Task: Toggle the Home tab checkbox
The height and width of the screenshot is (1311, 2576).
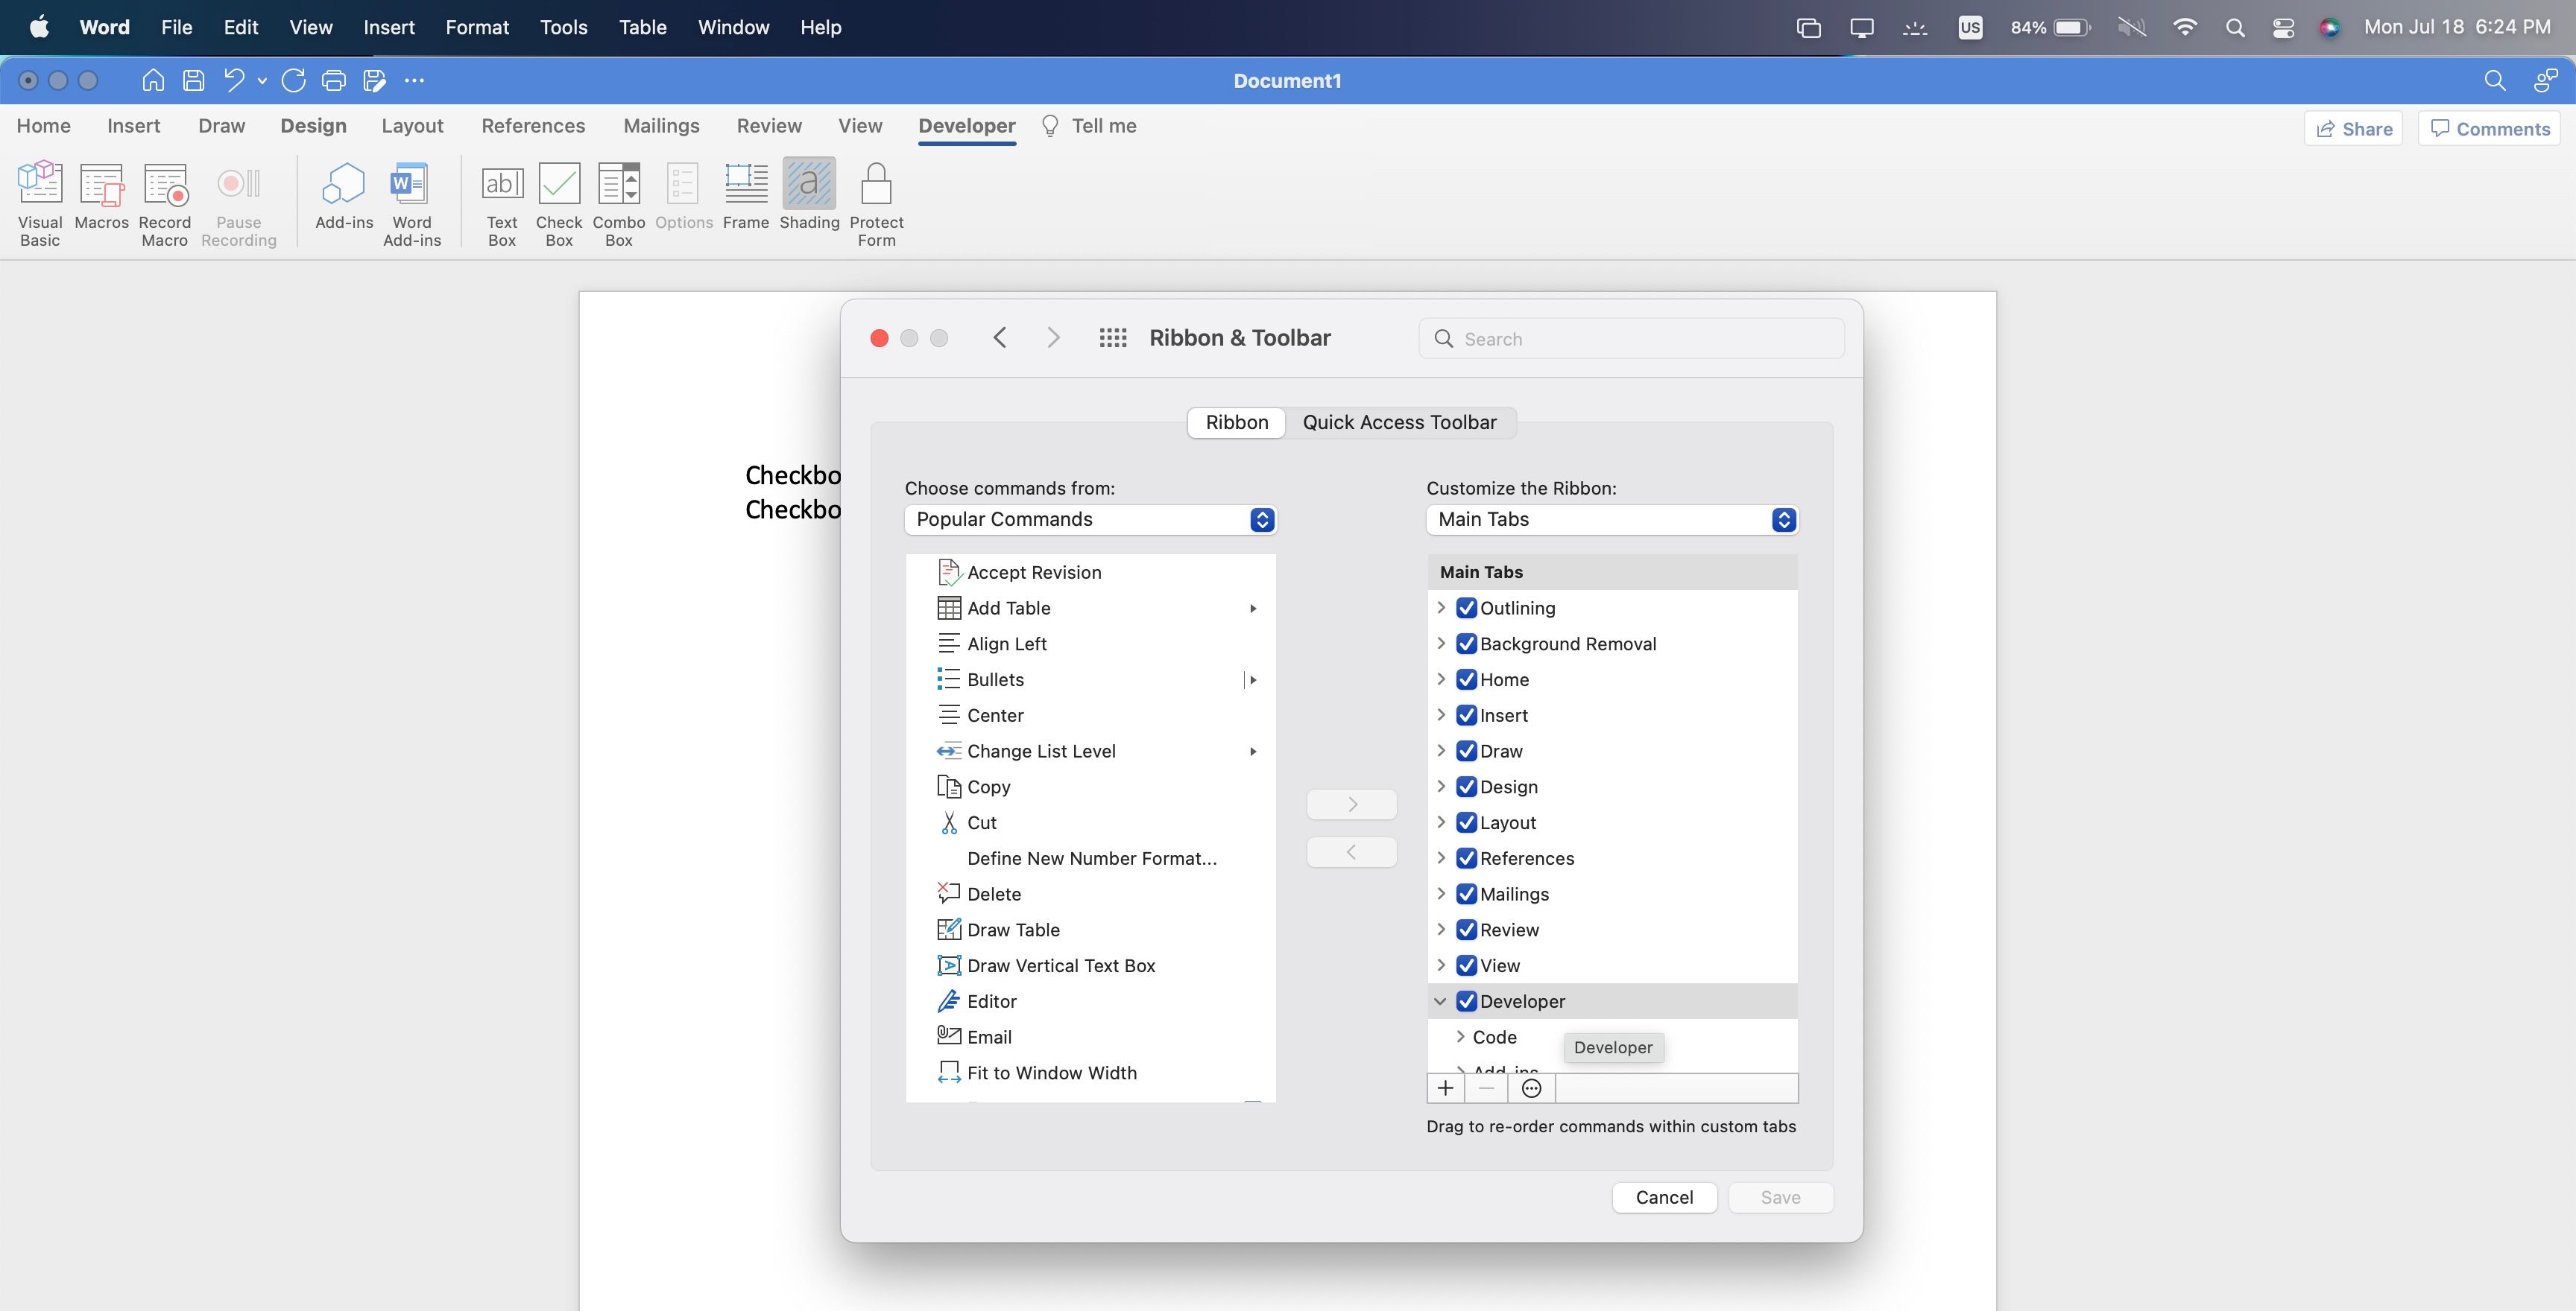Action: (1467, 679)
